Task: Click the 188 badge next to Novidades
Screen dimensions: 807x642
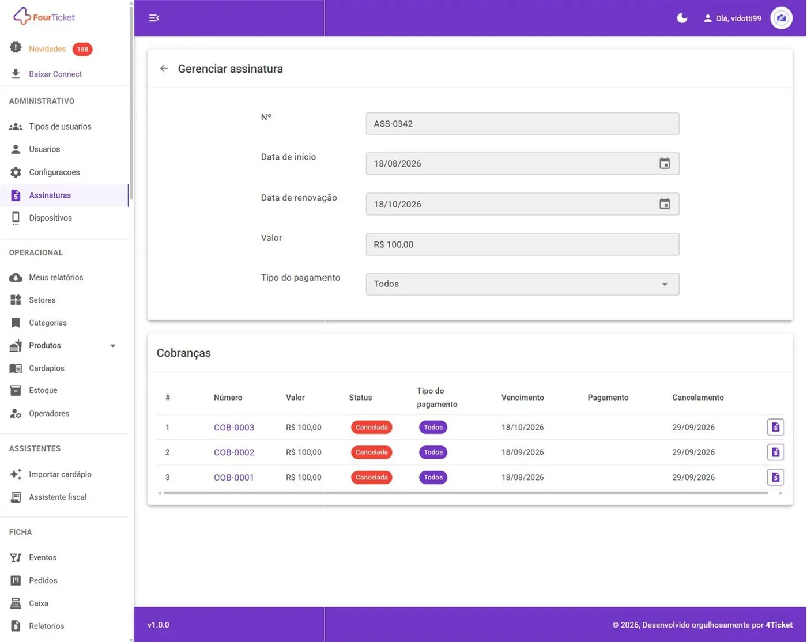Action: (82, 49)
